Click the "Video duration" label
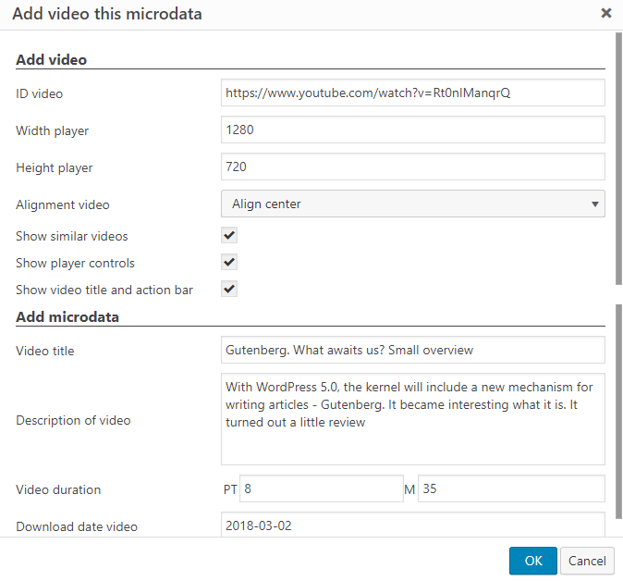The height and width of the screenshot is (581, 623). click(58, 489)
